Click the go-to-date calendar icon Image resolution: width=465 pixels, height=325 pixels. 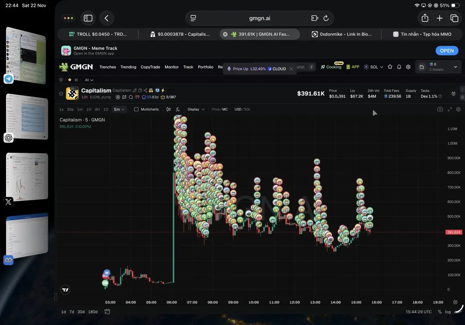pyautogui.click(x=107, y=312)
